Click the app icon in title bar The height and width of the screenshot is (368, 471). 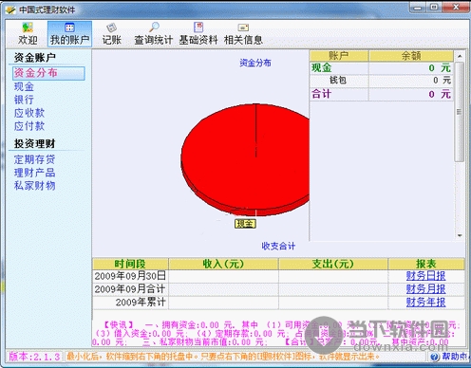point(10,9)
